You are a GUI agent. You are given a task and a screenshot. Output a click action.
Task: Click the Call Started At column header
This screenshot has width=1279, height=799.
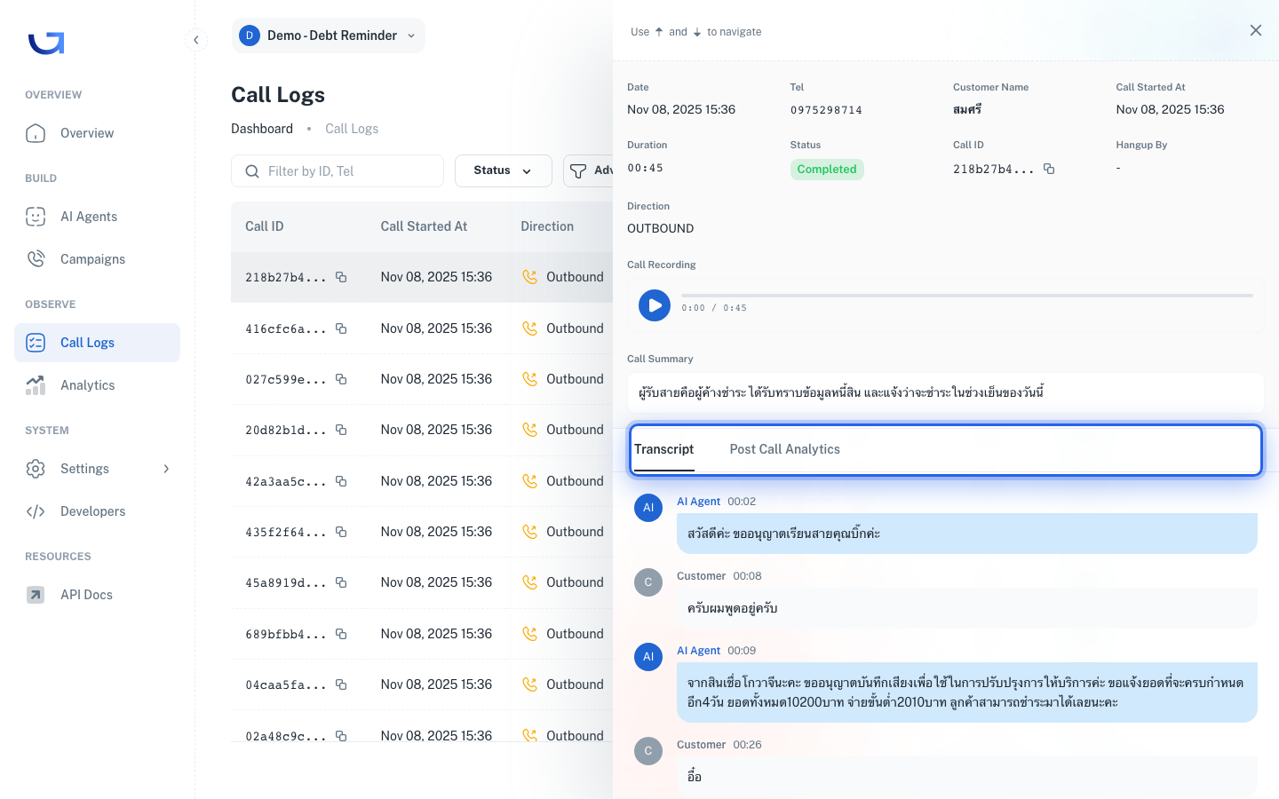pos(424,226)
